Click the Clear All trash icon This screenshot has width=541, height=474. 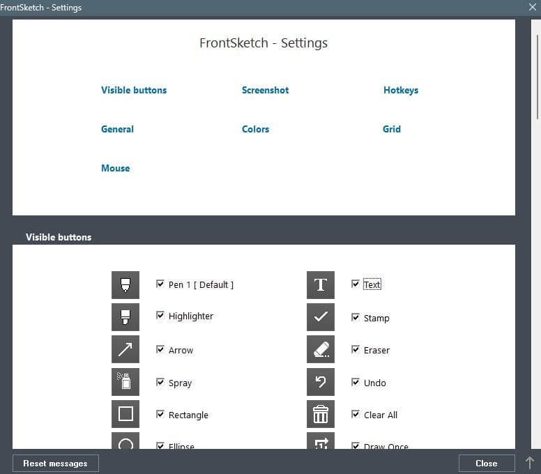pos(321,413)
